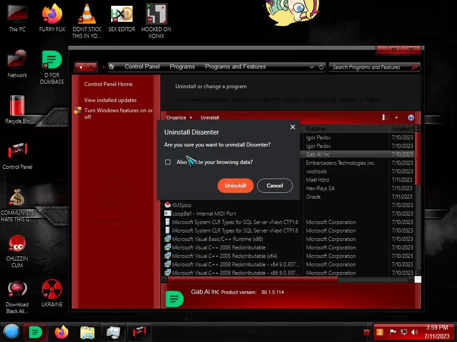Open the Download Black Ali desktop shortcut

pyautogui.click(x=17, y=297)
